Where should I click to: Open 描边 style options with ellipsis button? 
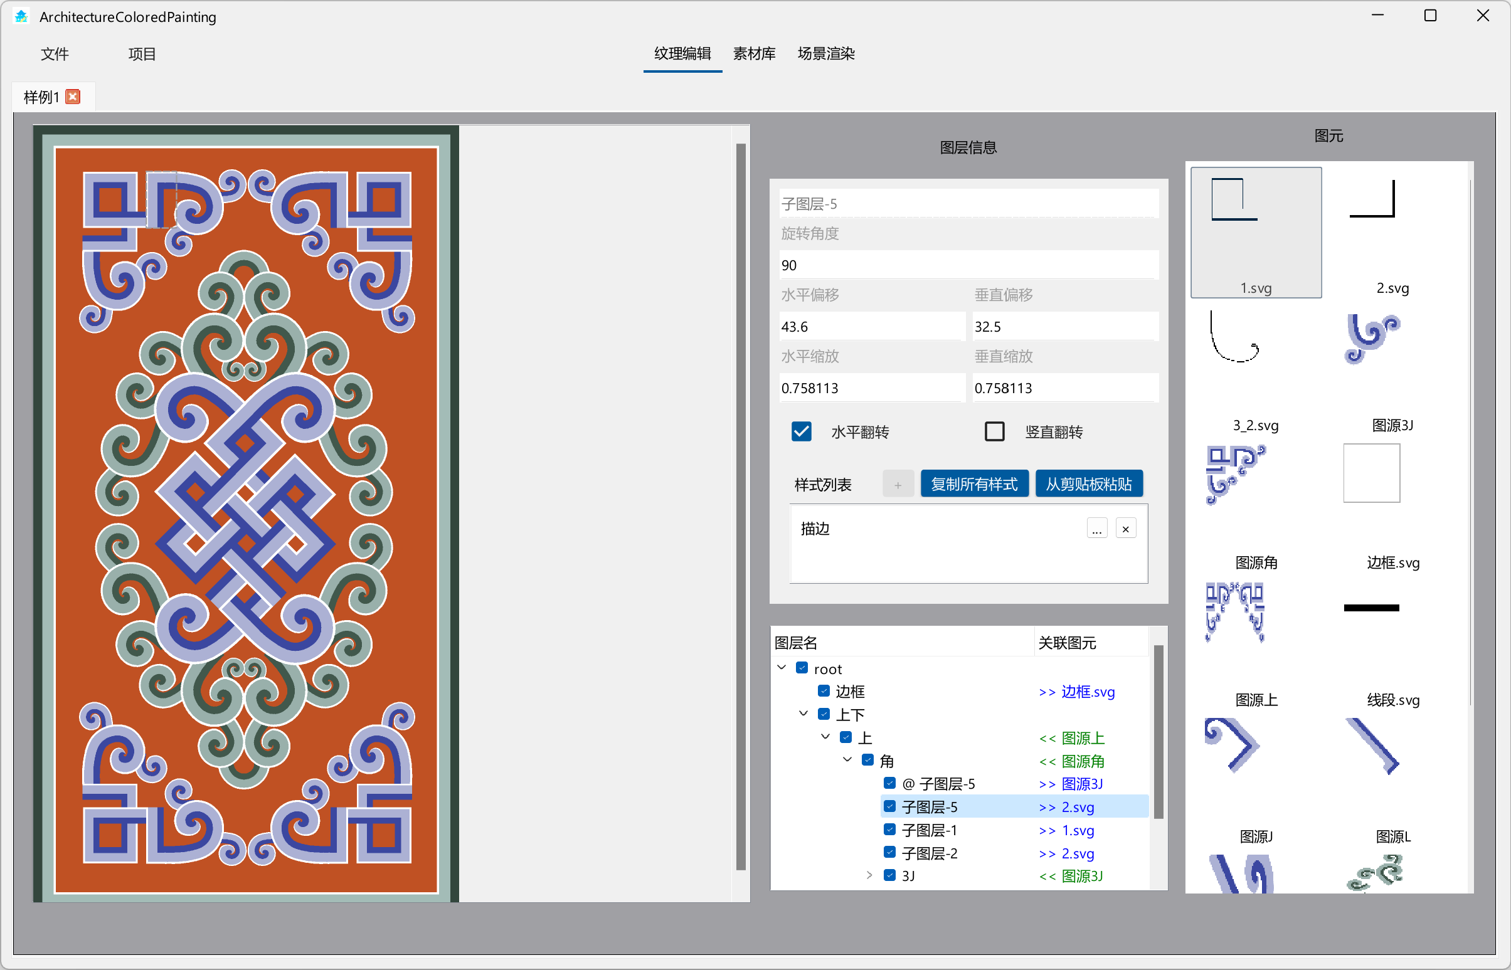click(x=1096, y=529)
